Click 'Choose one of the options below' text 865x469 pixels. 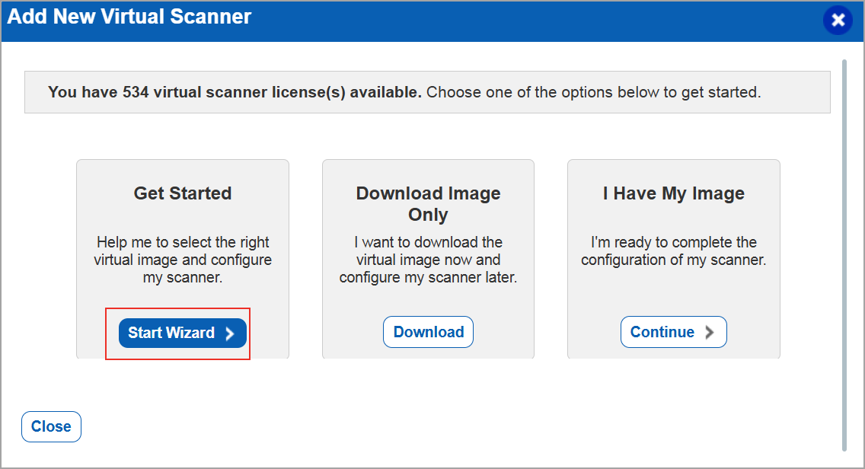pos(593,93)
